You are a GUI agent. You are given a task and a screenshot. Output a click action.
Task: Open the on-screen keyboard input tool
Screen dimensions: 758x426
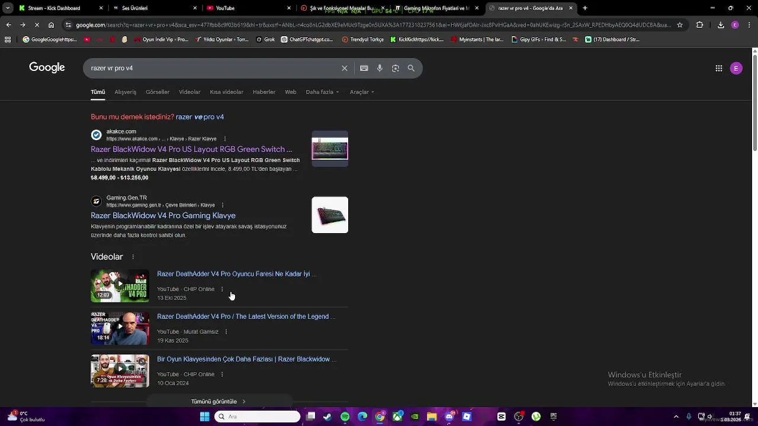364,68
